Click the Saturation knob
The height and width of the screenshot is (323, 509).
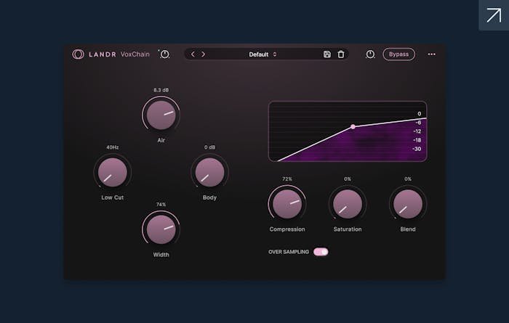coord(348,204)
